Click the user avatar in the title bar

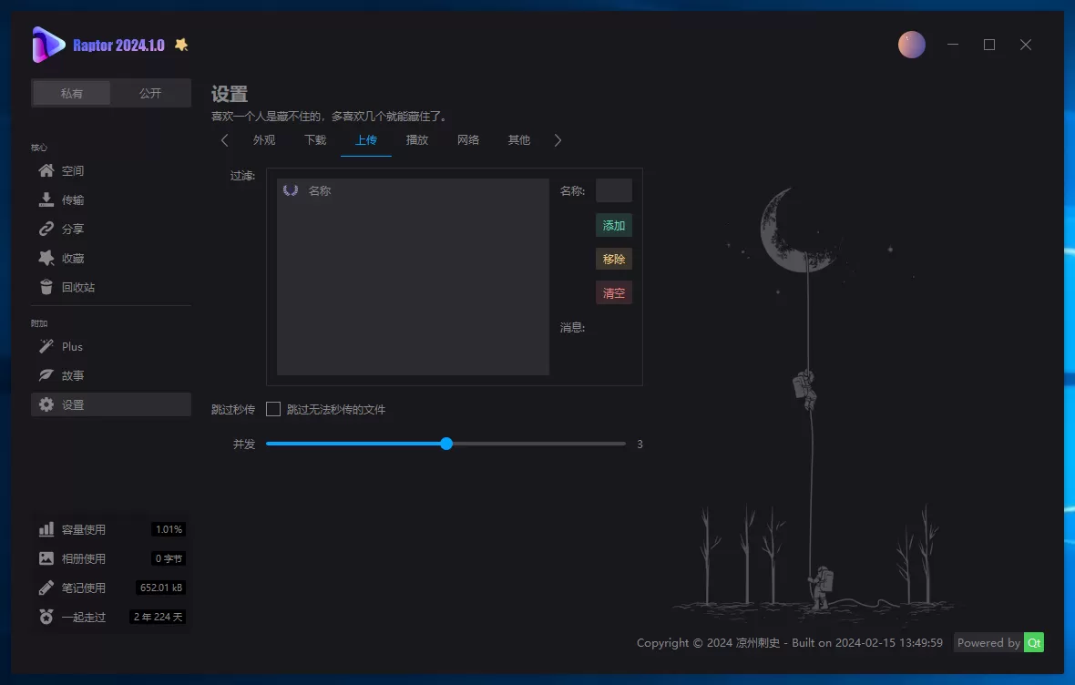(x=912, y=44)
